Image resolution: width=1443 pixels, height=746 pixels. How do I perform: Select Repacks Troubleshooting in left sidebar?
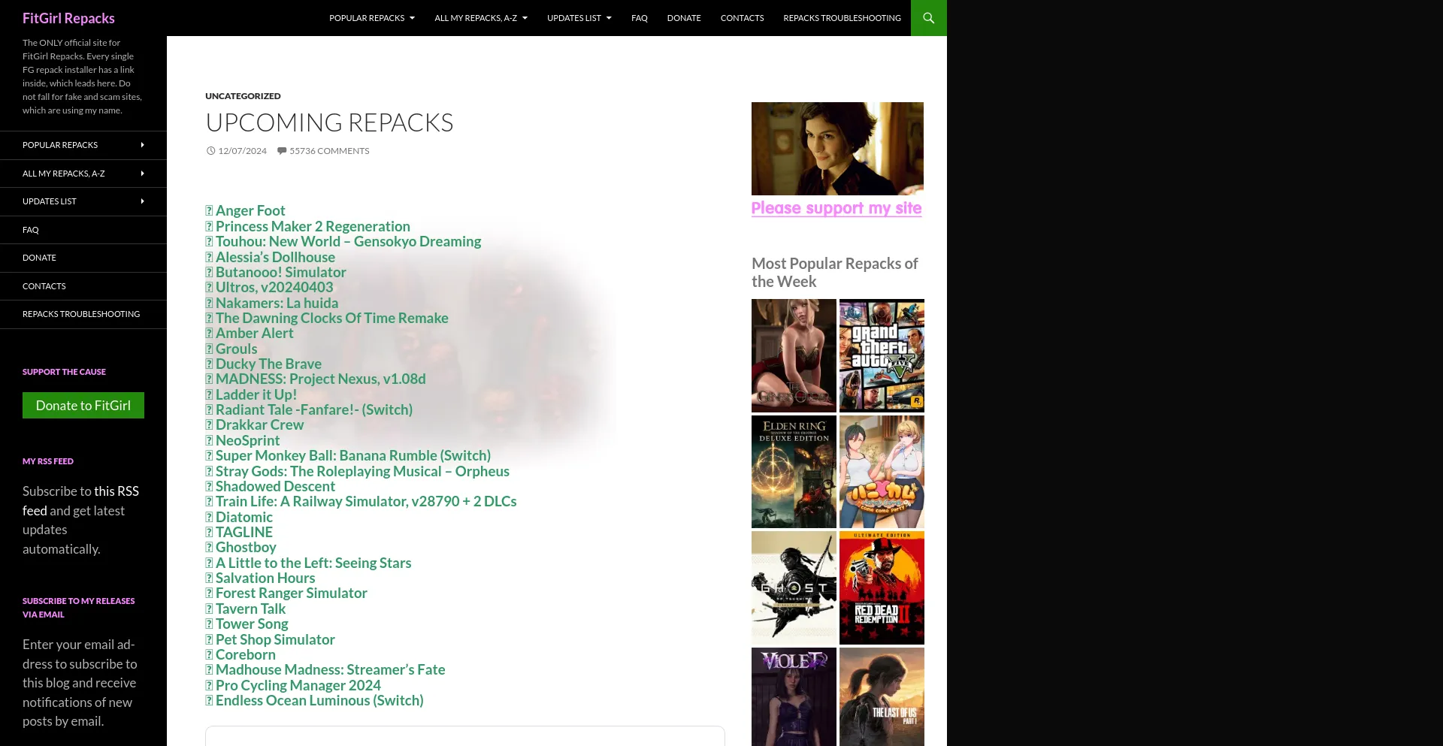click(83, 314)
